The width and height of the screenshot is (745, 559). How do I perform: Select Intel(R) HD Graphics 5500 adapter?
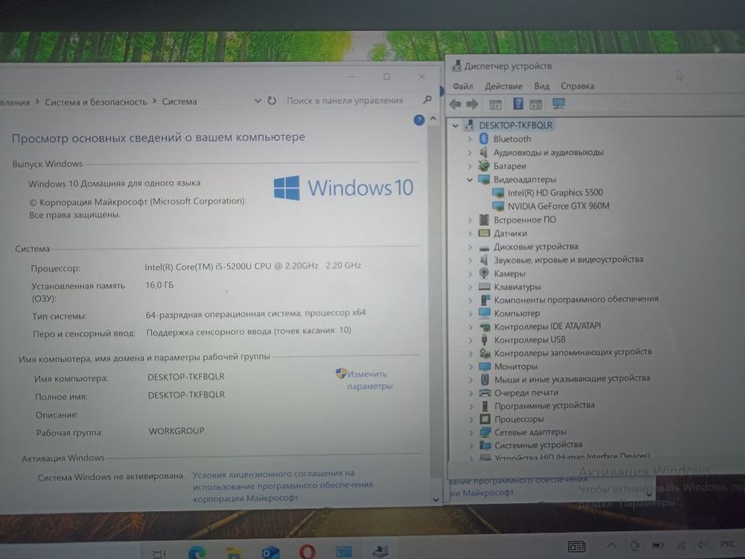[x=555, y=192]
